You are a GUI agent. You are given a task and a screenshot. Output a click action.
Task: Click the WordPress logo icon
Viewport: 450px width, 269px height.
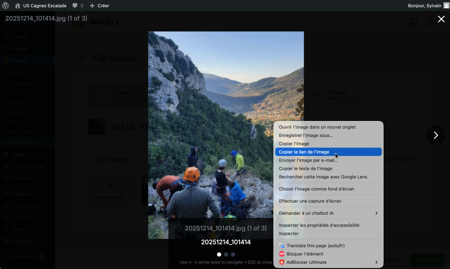point(6,6)
